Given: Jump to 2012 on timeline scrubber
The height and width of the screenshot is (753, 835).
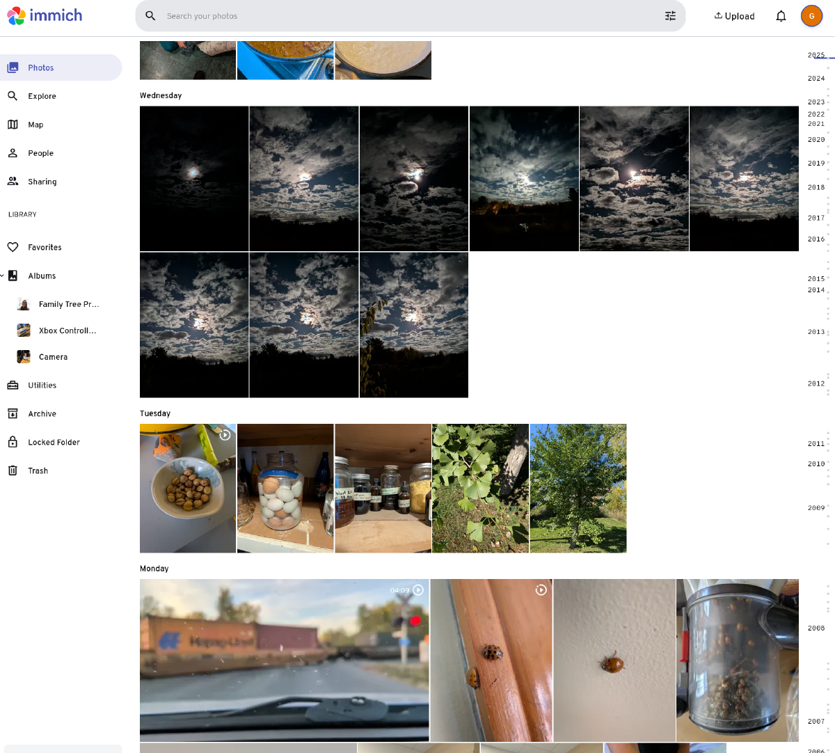Looking at the screenshot, I should [x=816, y=383].
